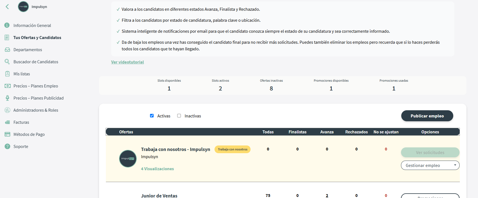Screen dimensions: 478x198
Task: Click the Soporte question mark icon
Action: click(7, 146)
